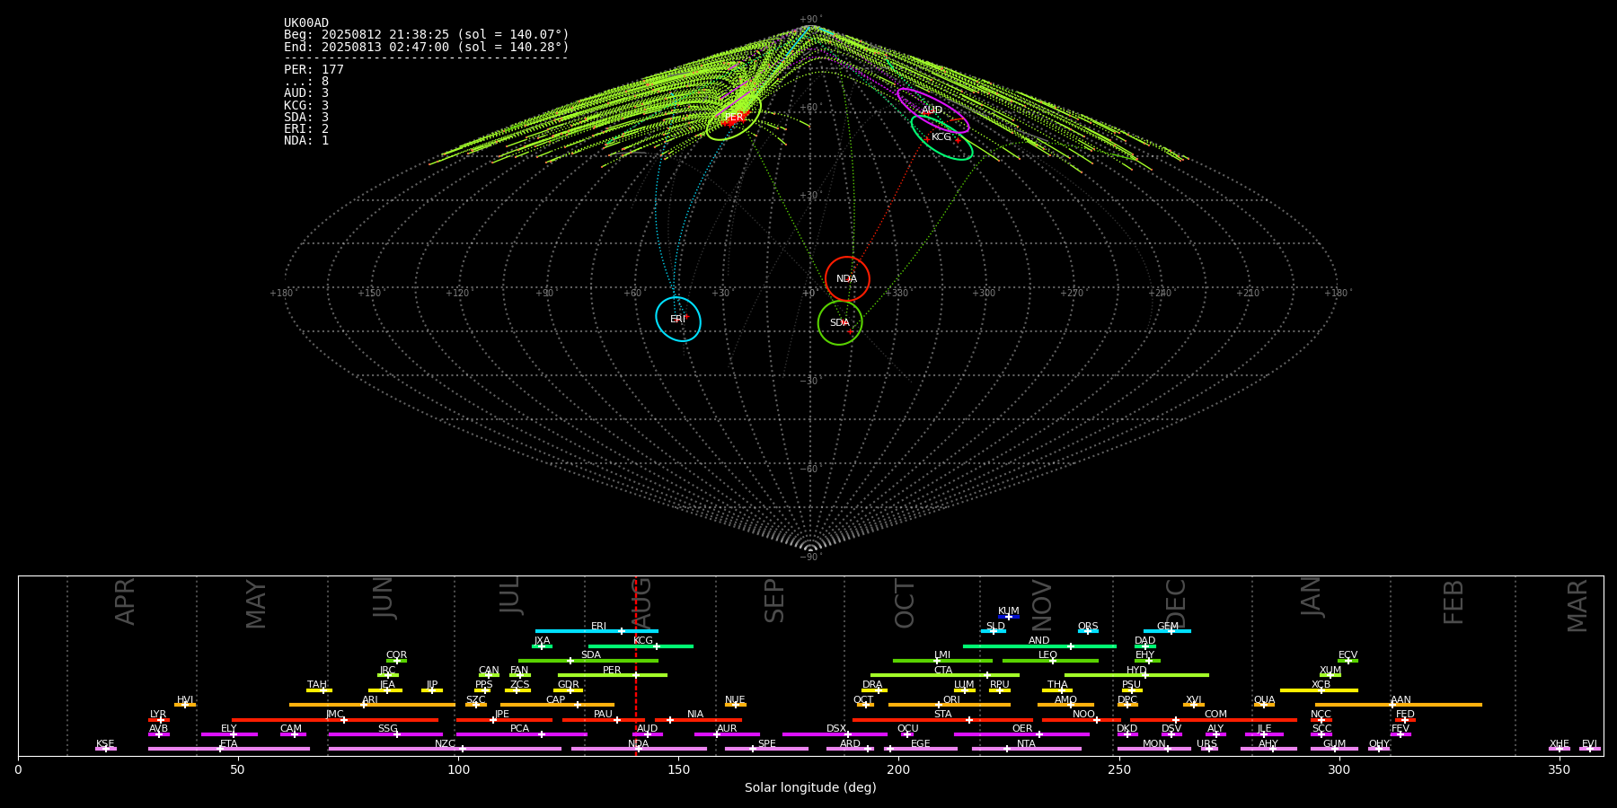Click the NOV month label
1617x808 pixels.
(1041, 605)
